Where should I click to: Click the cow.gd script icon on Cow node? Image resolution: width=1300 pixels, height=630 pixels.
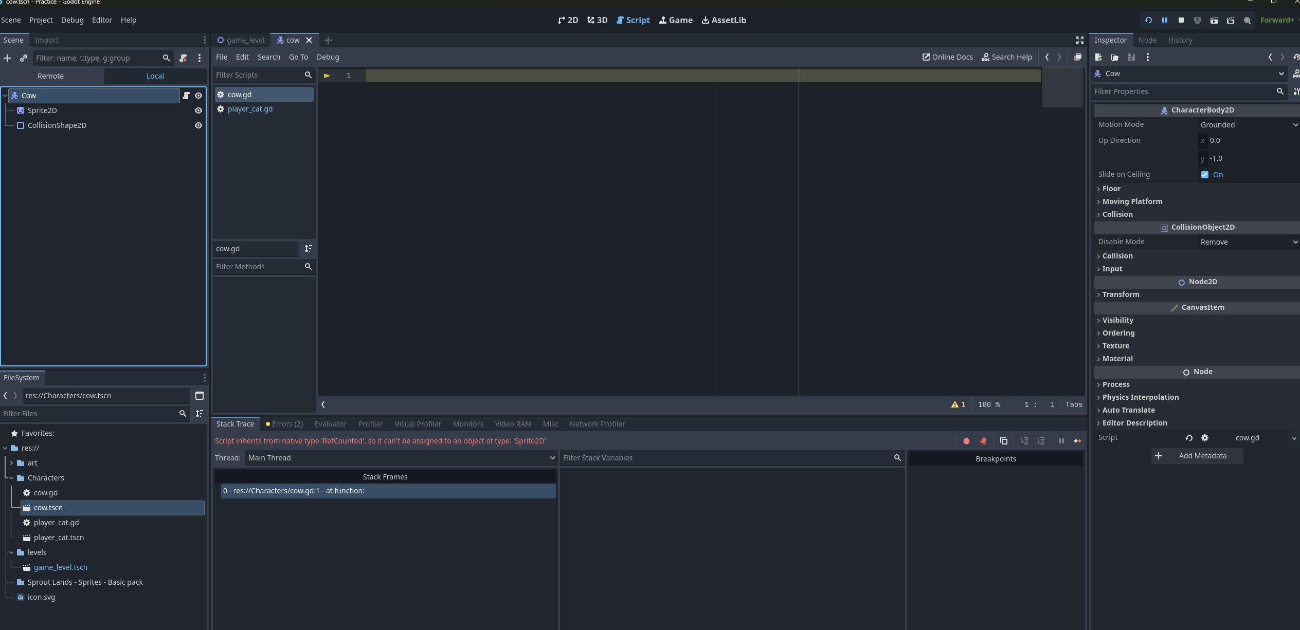coord(186,96)
